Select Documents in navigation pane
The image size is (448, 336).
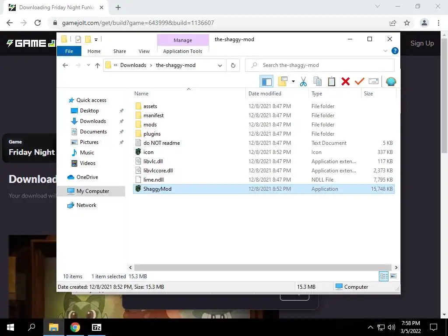coord(93,132)
